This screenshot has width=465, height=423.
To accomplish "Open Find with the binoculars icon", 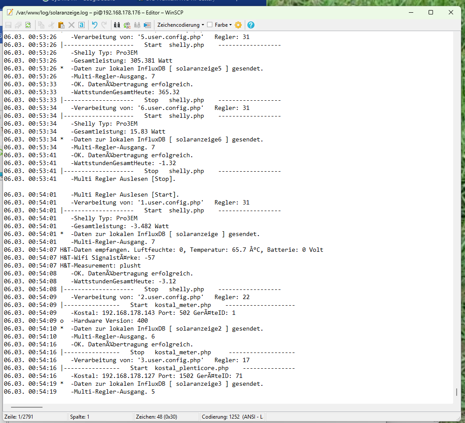I will click(x=117, y=25).
